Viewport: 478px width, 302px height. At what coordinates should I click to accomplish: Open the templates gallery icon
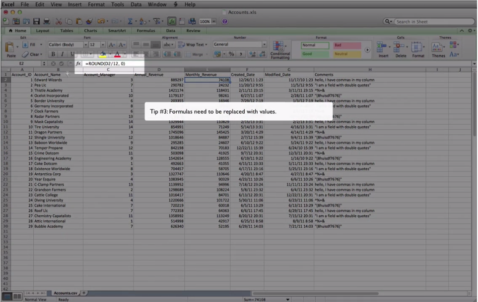coord(16,21)
